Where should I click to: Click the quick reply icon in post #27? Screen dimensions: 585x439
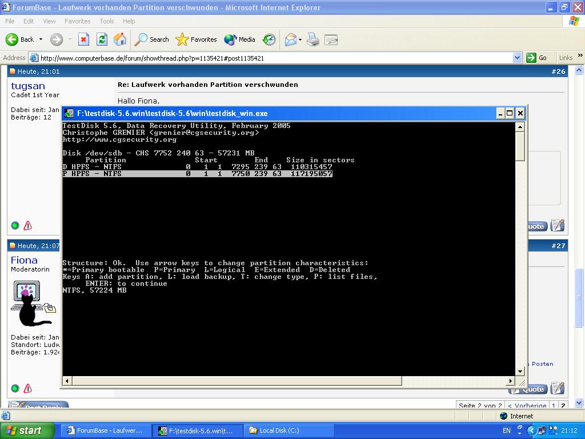point(558,388)
